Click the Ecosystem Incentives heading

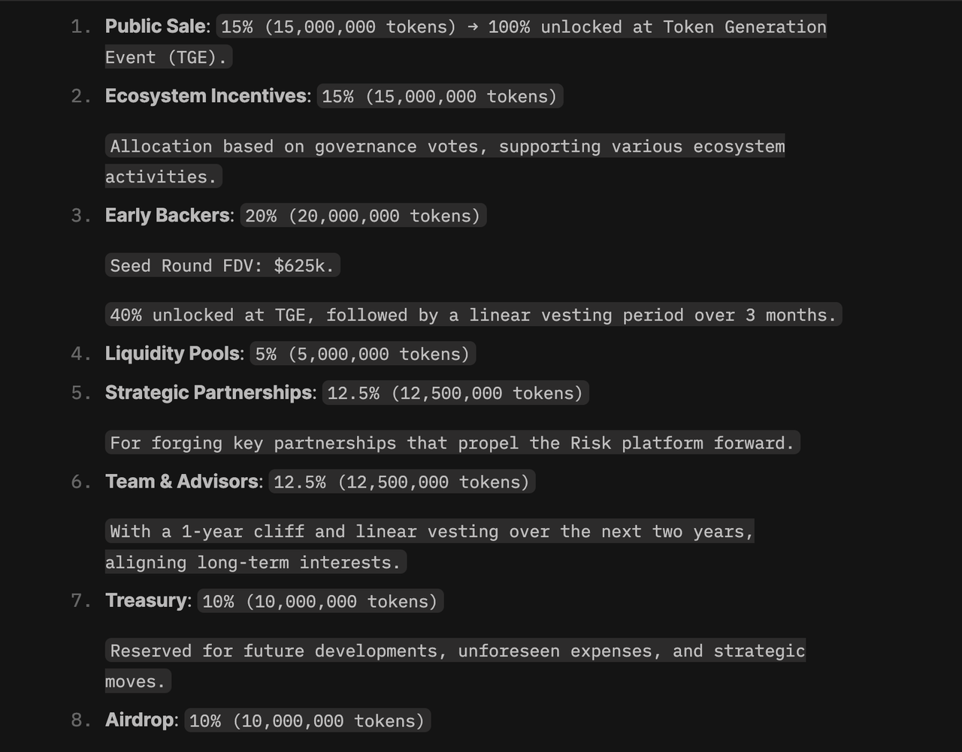[206, 96]
